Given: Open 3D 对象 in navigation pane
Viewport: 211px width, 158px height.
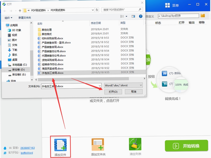Looking at the screenshot, I should 15,30.
